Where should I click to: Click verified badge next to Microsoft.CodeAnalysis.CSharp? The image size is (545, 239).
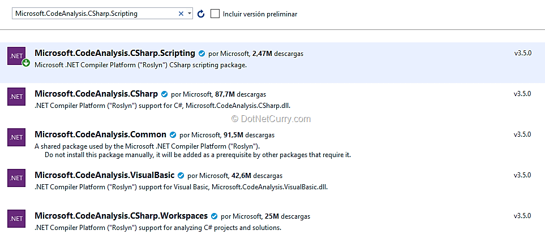164,94
